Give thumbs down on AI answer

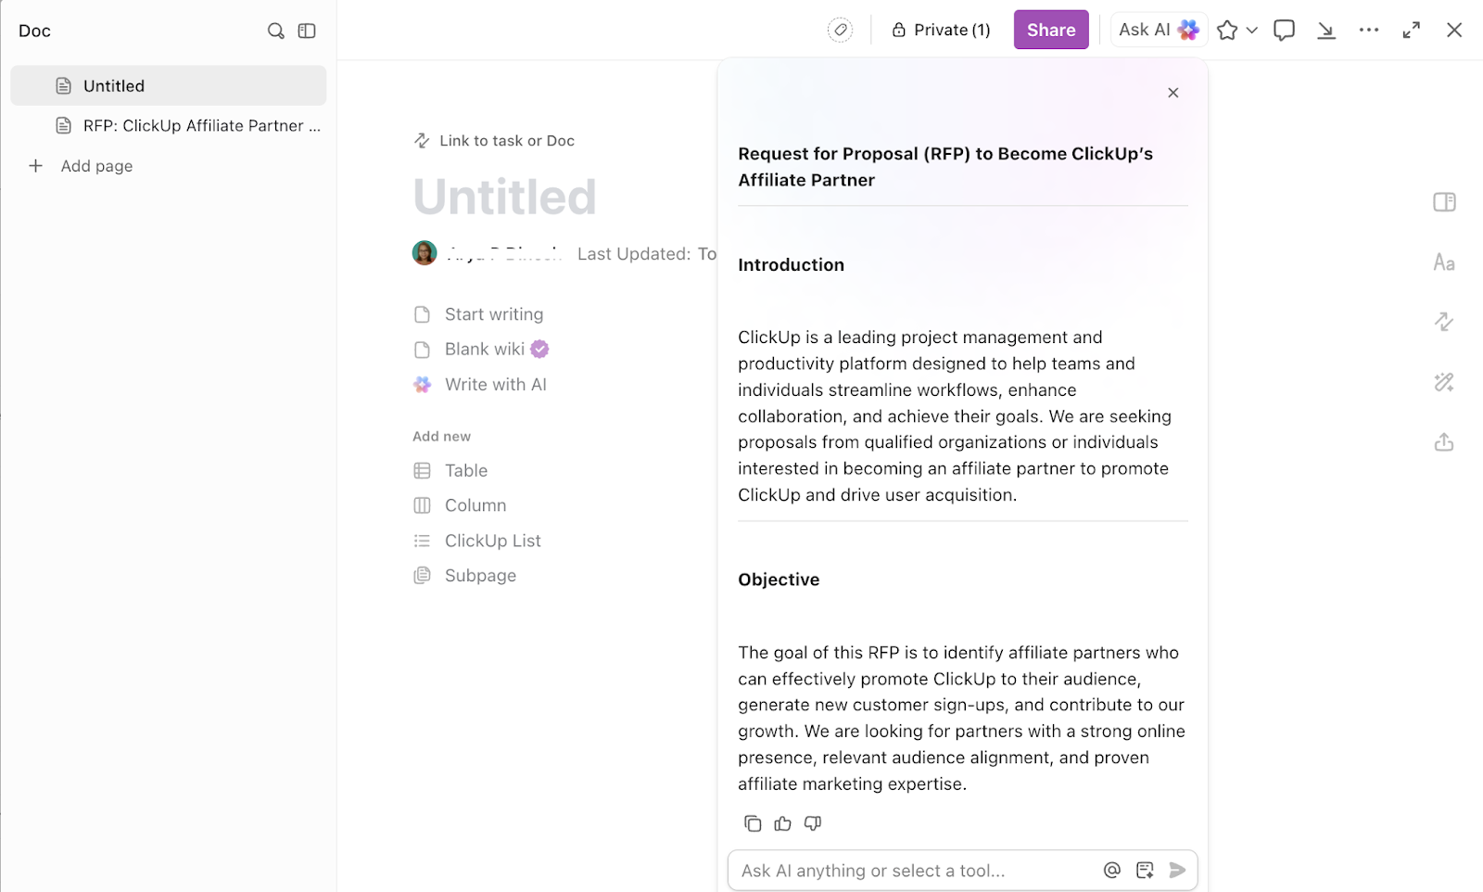813,823
